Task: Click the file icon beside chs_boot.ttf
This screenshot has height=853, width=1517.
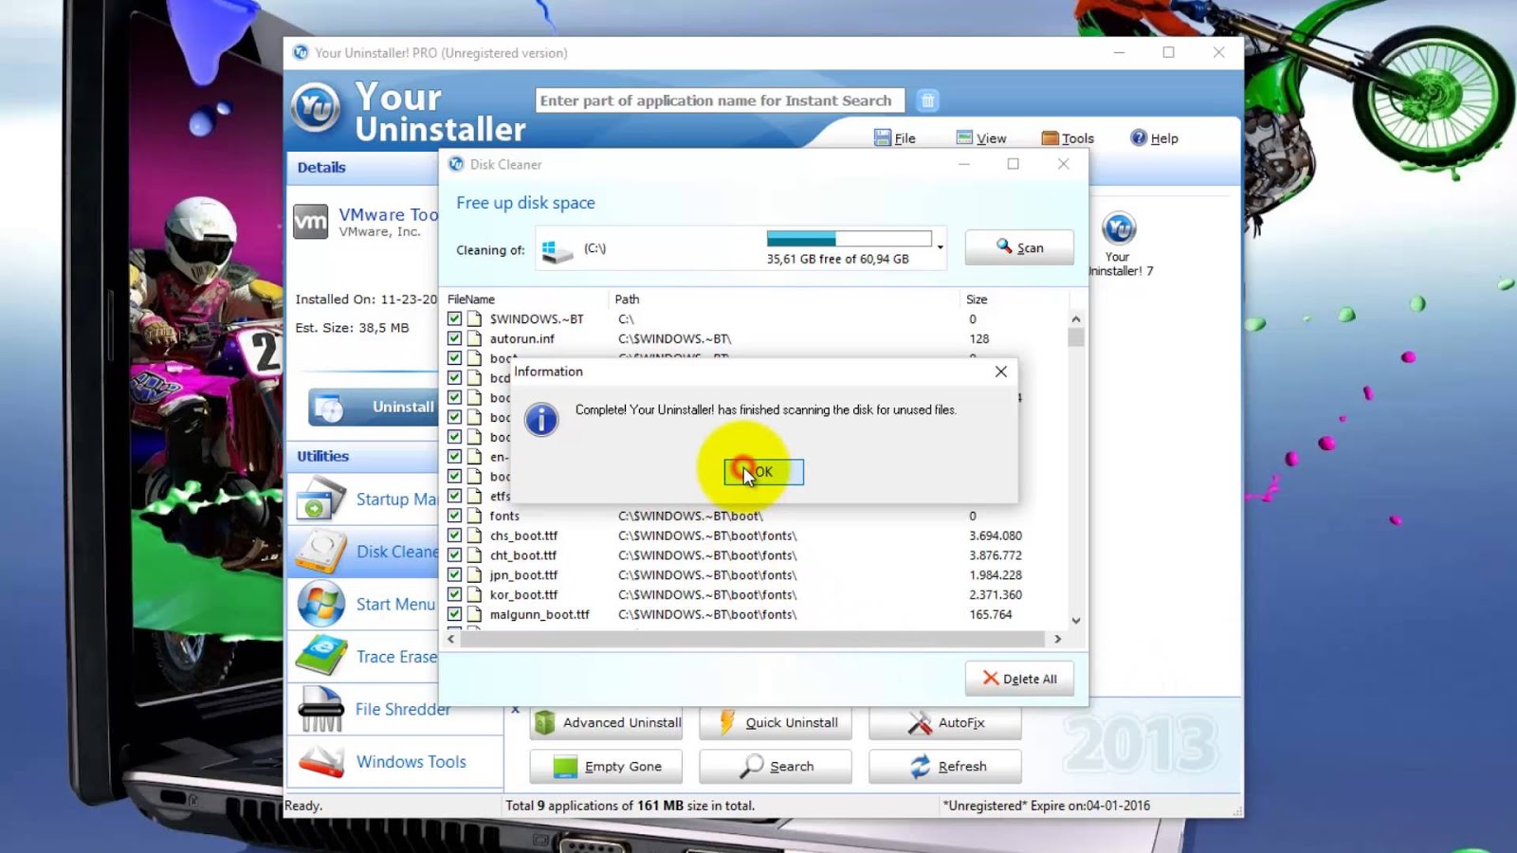Action: coord(474,535)
